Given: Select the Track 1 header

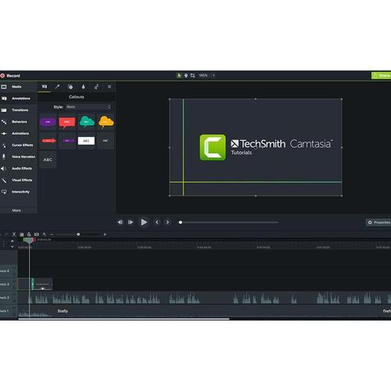Looking at the screenshot, I should point(9,310).
